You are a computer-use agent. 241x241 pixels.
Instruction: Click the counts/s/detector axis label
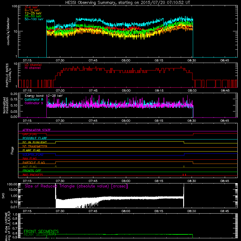pyautogui.click(x=8, y=31)
